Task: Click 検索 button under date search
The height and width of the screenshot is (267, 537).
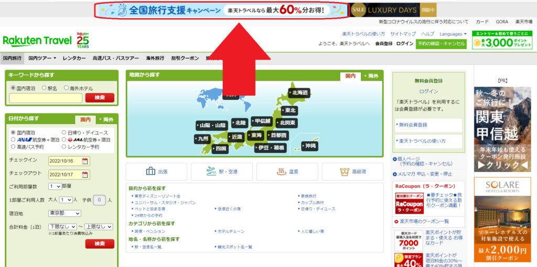Action: pos(100,244)
